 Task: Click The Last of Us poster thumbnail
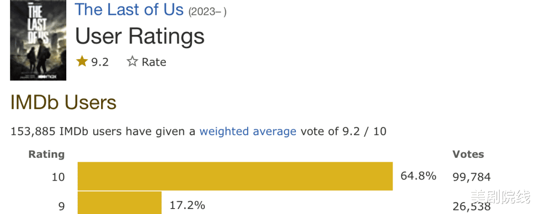(x=38, y=41)
